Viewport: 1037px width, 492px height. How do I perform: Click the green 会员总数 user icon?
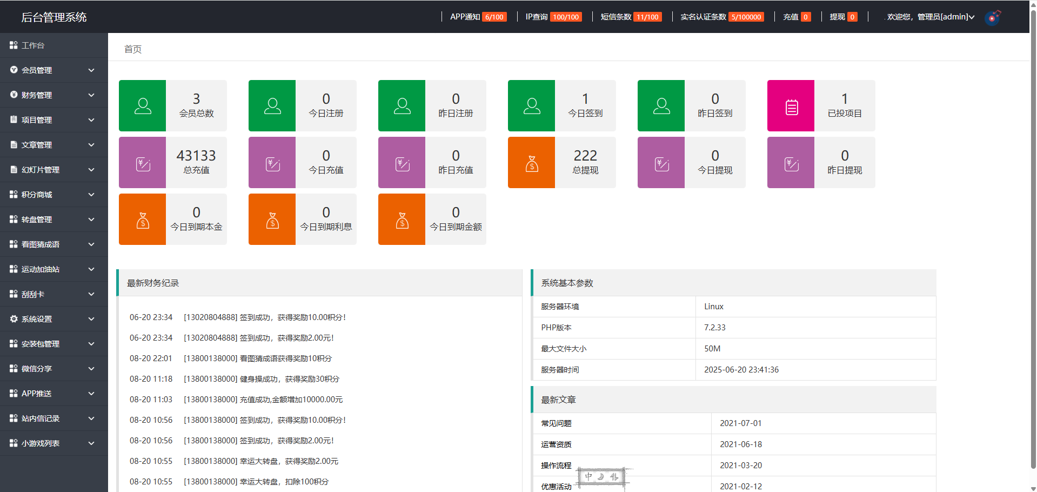[143, 106]
